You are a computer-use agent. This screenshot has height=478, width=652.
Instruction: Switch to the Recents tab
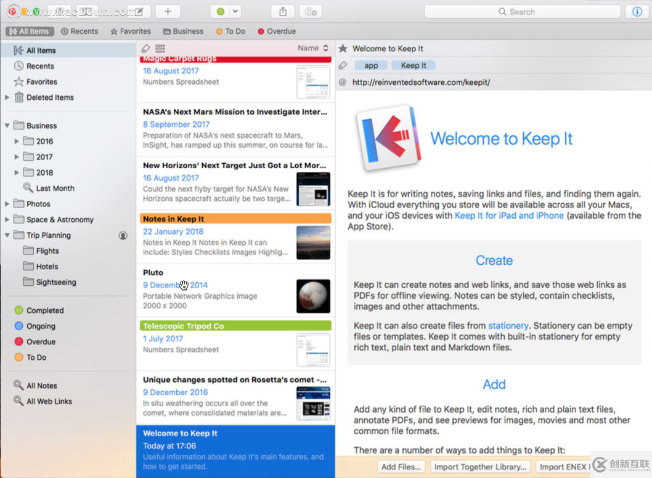79,31
